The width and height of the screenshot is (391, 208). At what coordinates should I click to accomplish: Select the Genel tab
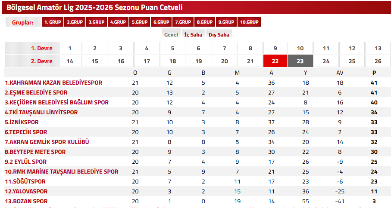click(171, 35)
